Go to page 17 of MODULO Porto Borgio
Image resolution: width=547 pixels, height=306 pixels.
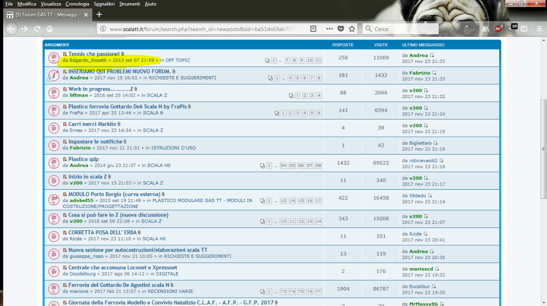coord(318,201)
